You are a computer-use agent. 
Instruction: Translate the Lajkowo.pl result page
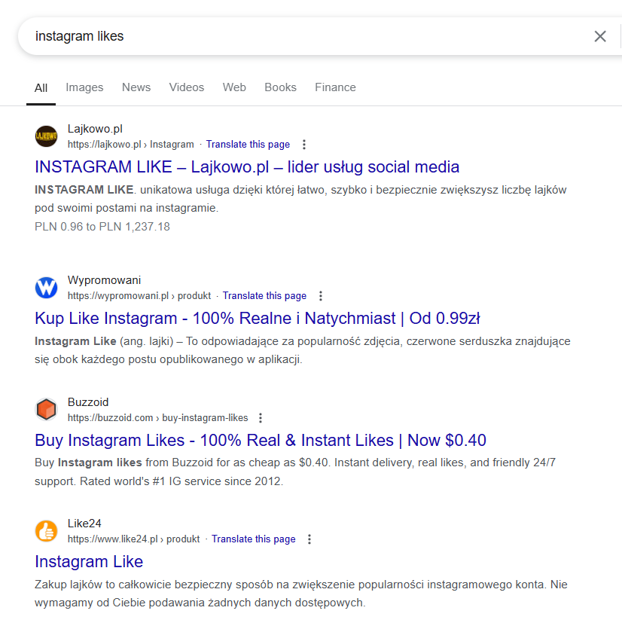point(248,145)
